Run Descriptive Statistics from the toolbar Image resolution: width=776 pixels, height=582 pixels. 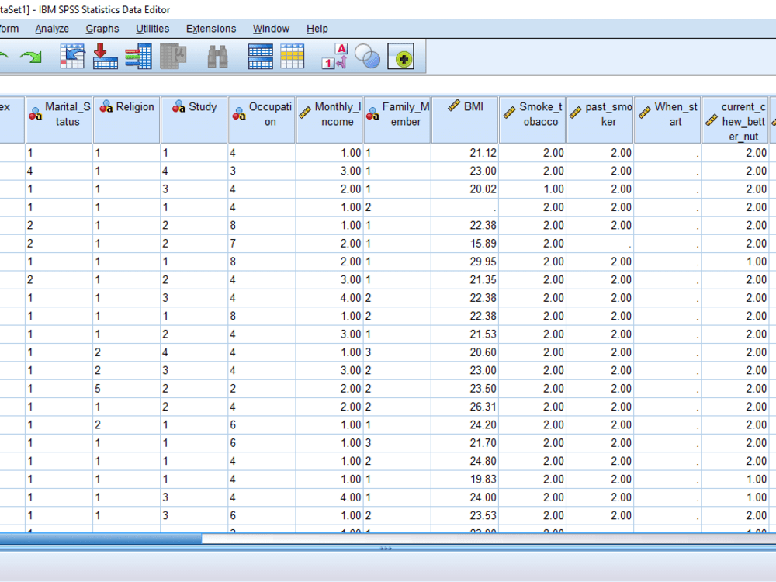[173, 56]
